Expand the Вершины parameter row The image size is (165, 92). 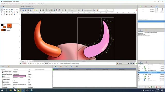point(1,87)
